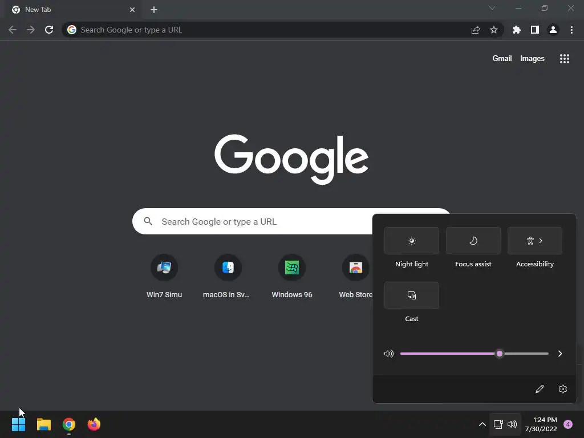Open File Explorer from the taskbar
Screen dimensions: 584x438
pos(43,424)
